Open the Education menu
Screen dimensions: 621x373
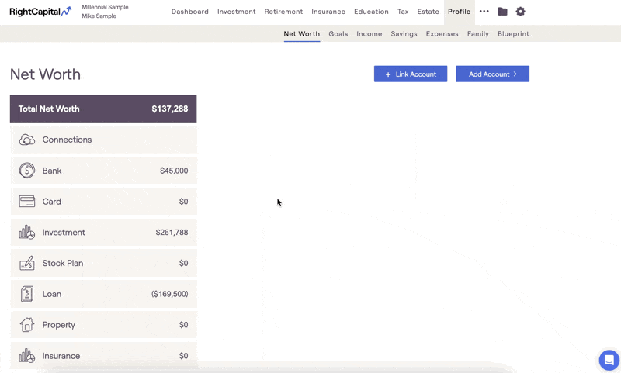pos(371,12)
